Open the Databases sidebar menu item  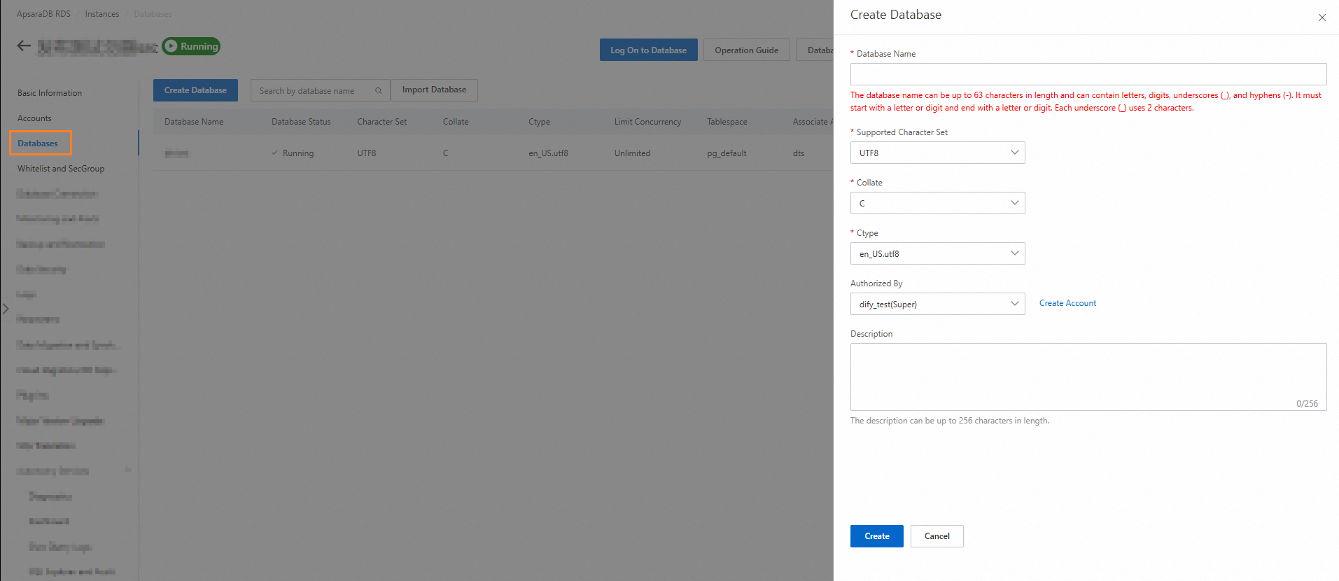click(x=38, y=143)
